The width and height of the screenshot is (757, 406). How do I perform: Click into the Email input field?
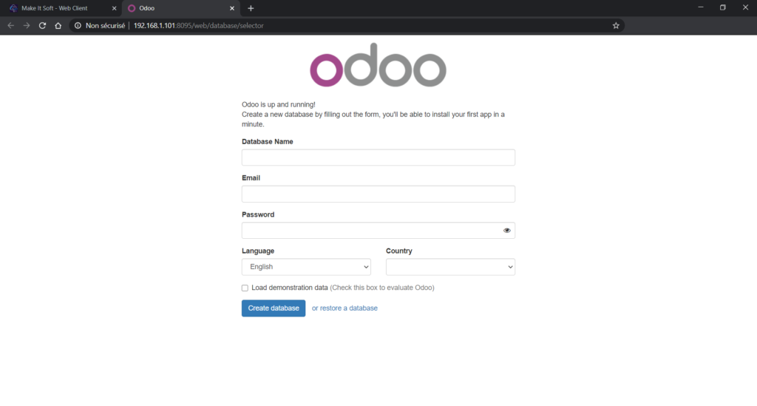point(378,194)
